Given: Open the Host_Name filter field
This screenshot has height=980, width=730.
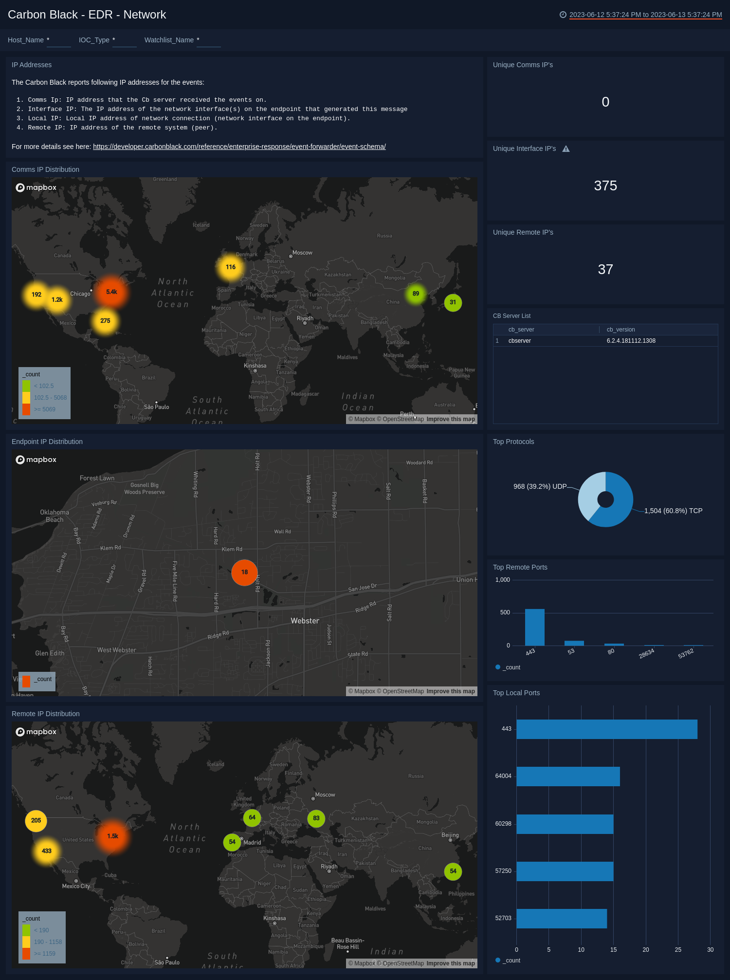Looking at the screenshot, I should (x=59, y=40).
